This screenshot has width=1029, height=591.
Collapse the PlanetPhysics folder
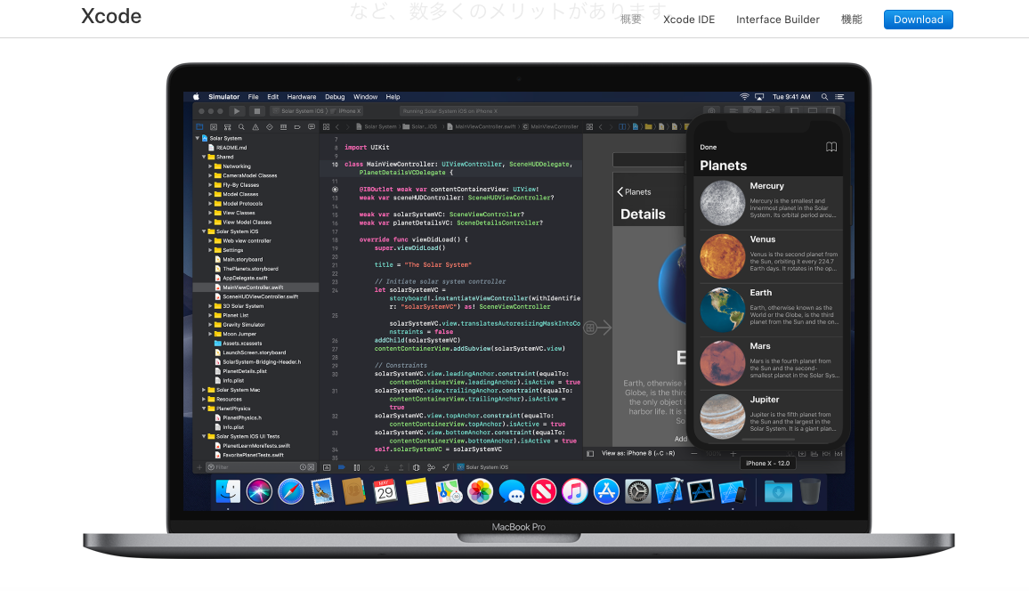[204, 409]
